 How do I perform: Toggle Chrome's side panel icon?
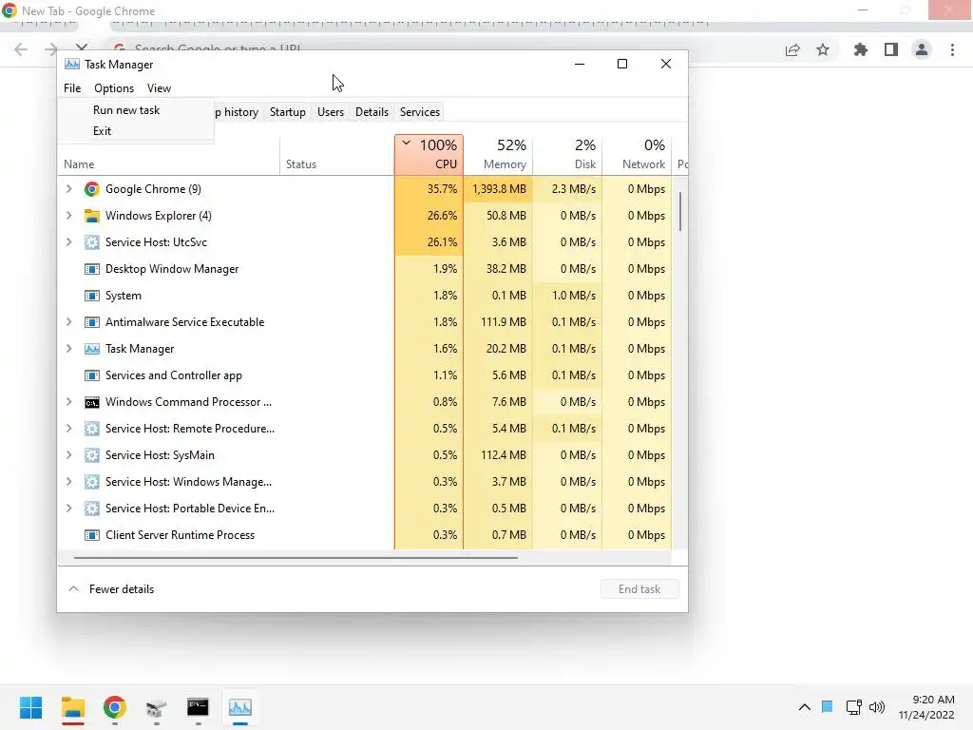891,49
